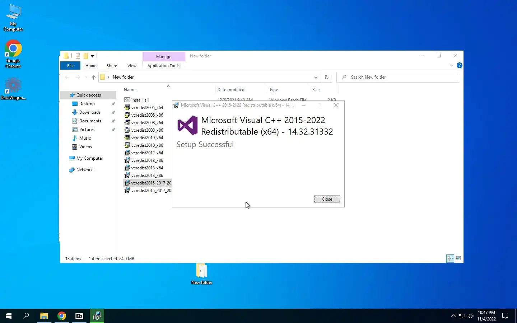The width and height of the screenshot is (517, 323).
Task: Open Music in the navigation pane
Action: point(85,138)
